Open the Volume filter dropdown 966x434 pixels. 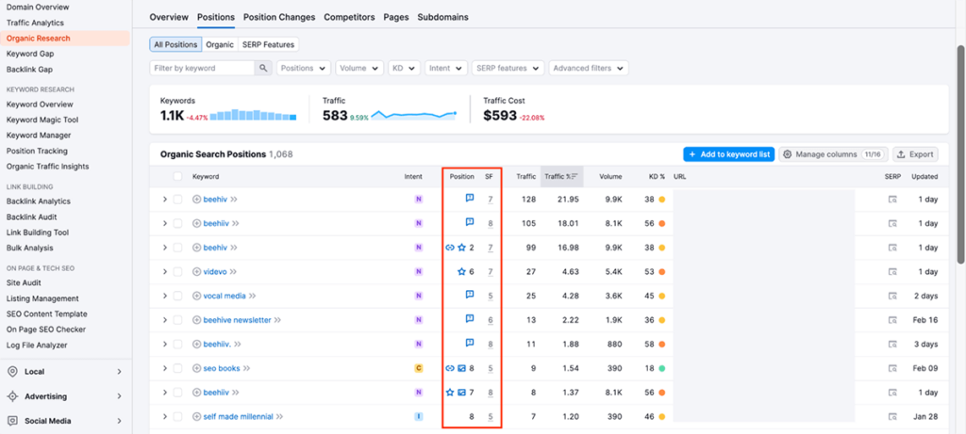(359, 68)
